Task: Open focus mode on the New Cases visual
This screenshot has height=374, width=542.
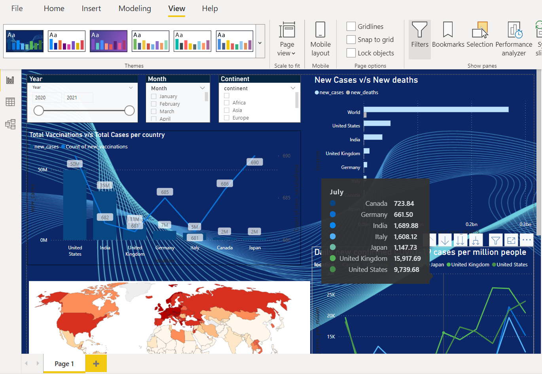Action: (x=512, y=240)
